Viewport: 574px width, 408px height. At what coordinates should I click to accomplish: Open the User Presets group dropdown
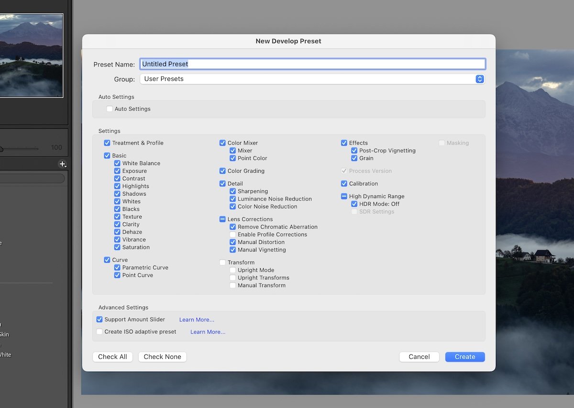pyautogui.click(x=479, y=79)
